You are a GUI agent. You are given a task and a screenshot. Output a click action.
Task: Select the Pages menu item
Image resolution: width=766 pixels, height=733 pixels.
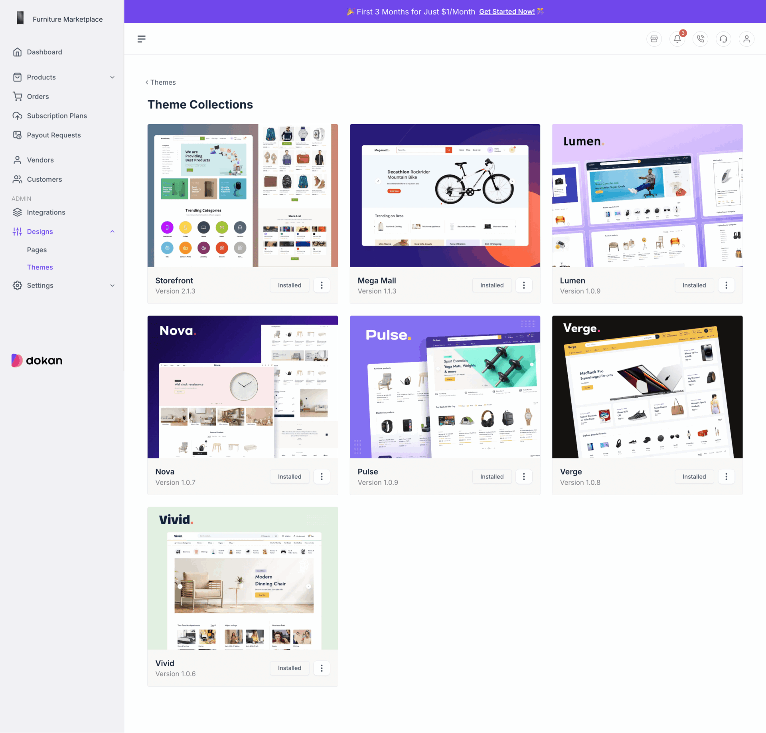coord(37,249)
